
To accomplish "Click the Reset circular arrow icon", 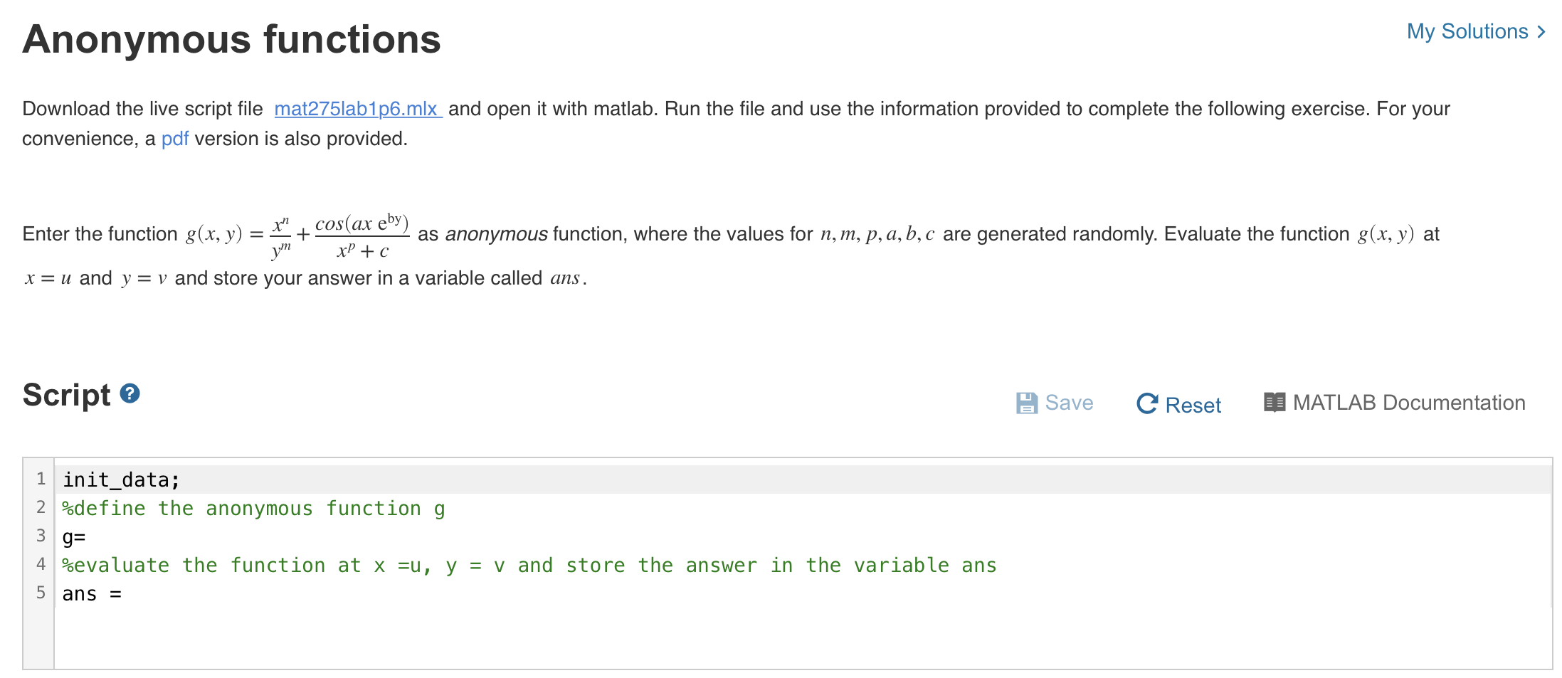I will [x=1146, y=403].
